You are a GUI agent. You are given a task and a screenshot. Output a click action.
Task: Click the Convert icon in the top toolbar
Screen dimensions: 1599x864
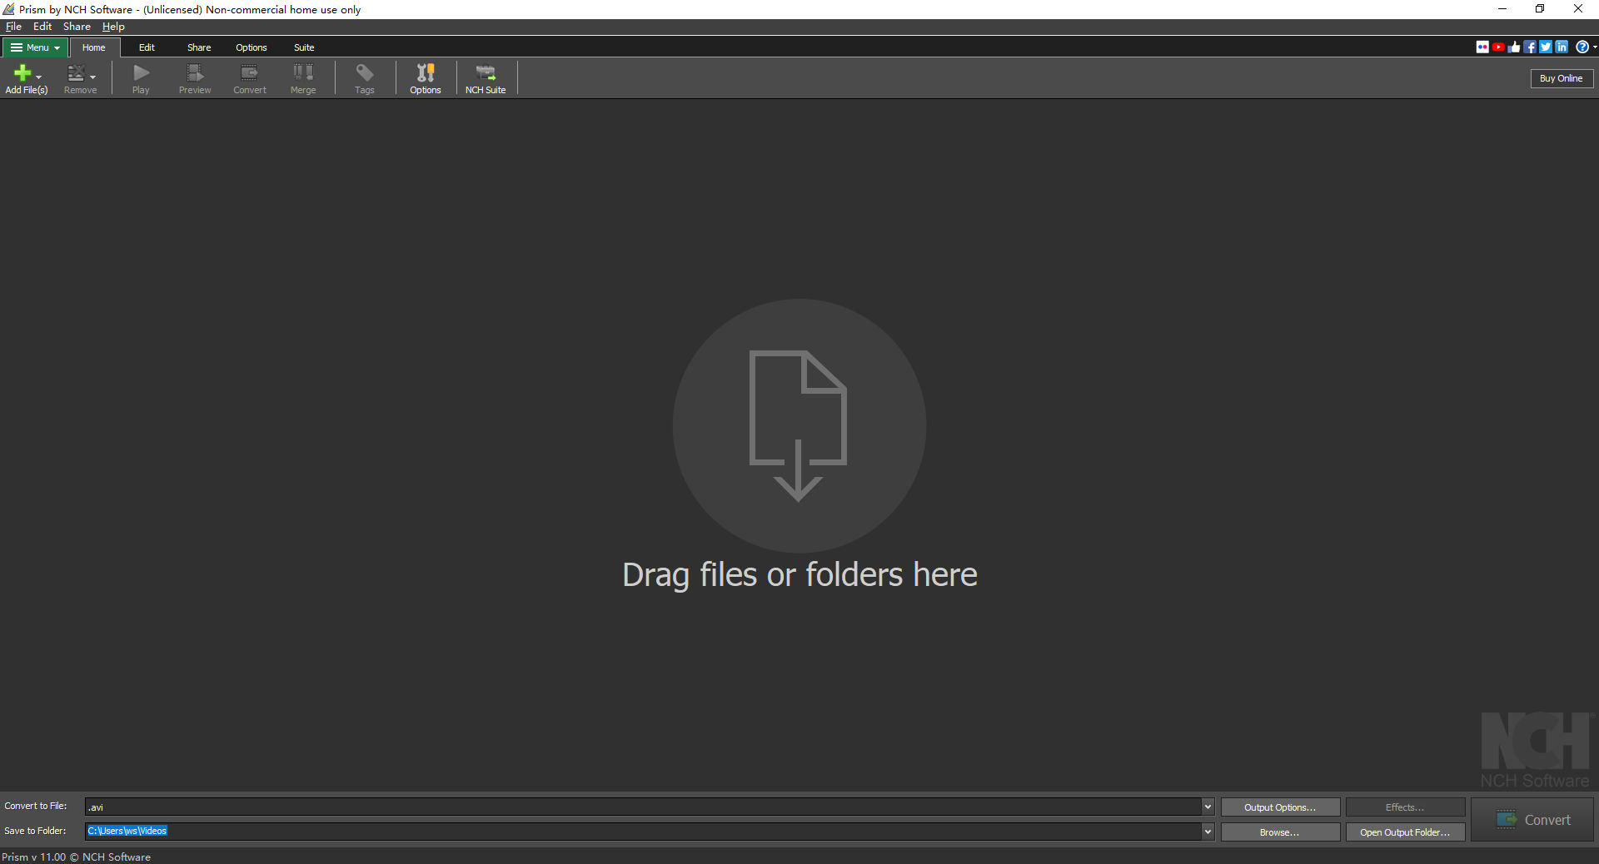[249, 79]
